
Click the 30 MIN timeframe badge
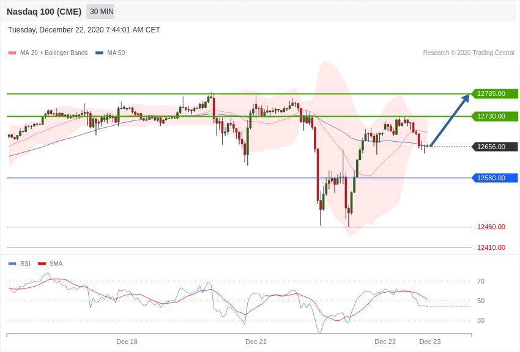tap(100, 12)
